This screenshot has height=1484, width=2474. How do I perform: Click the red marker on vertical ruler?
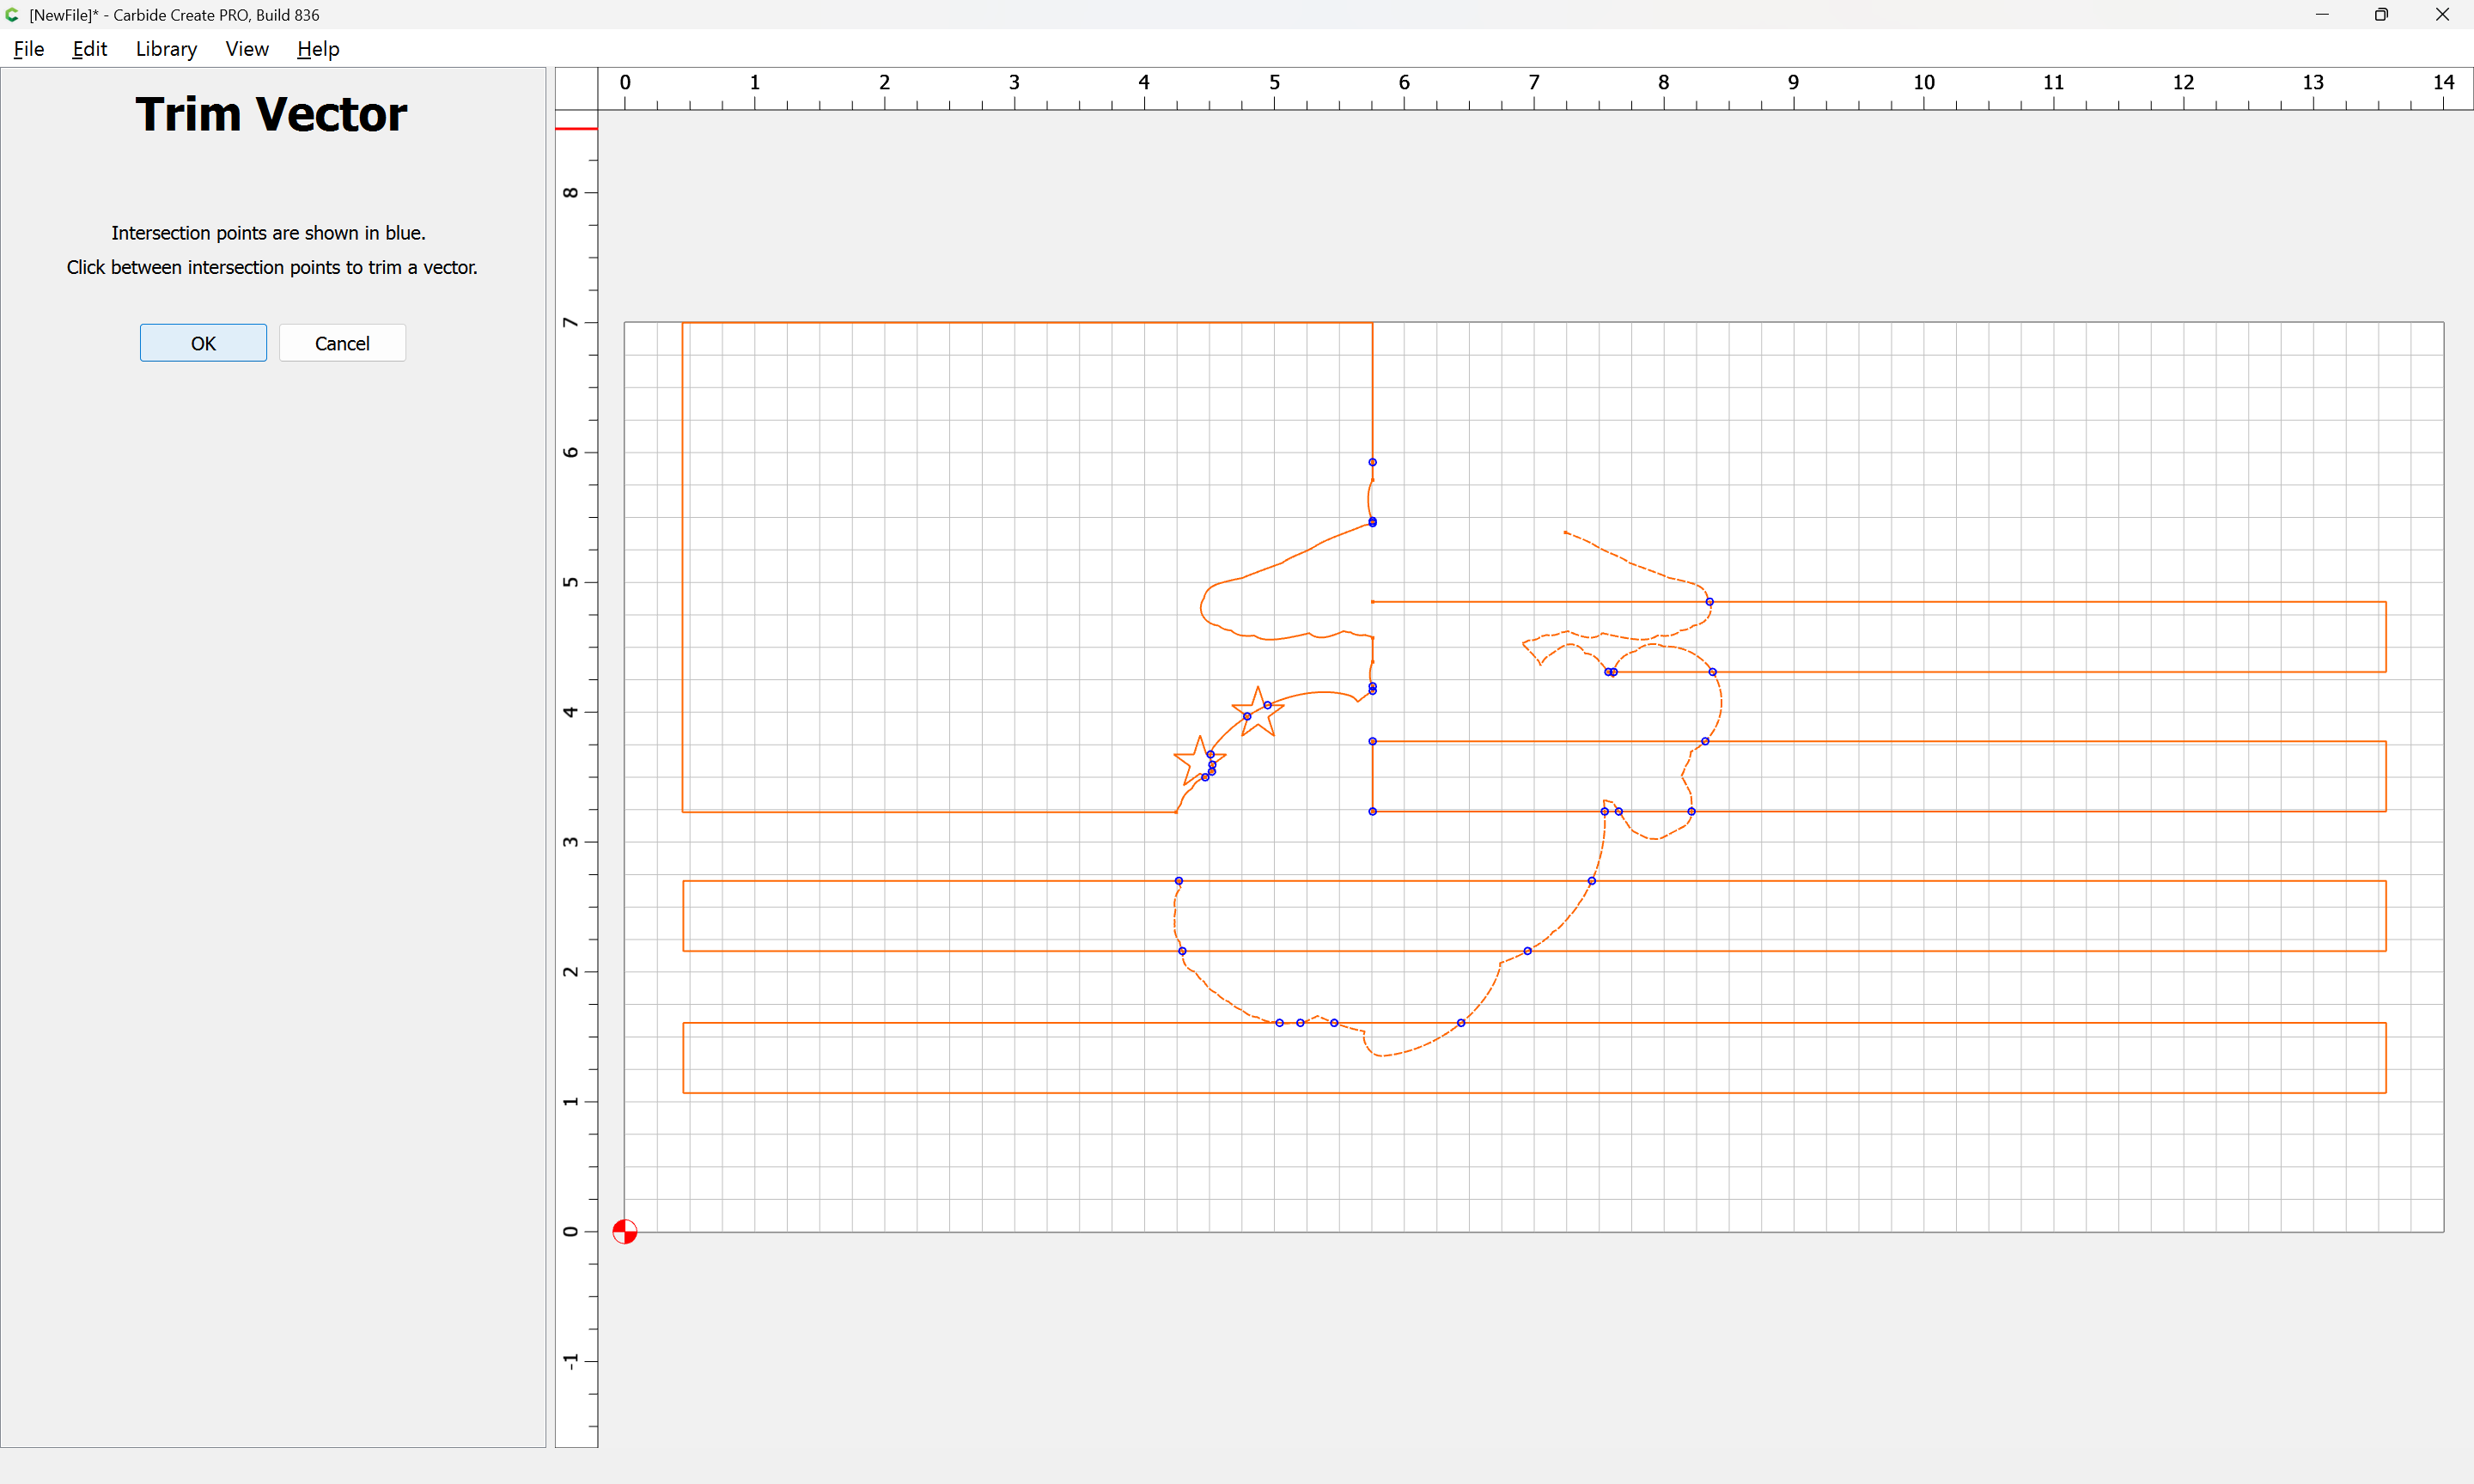point(576,129)
